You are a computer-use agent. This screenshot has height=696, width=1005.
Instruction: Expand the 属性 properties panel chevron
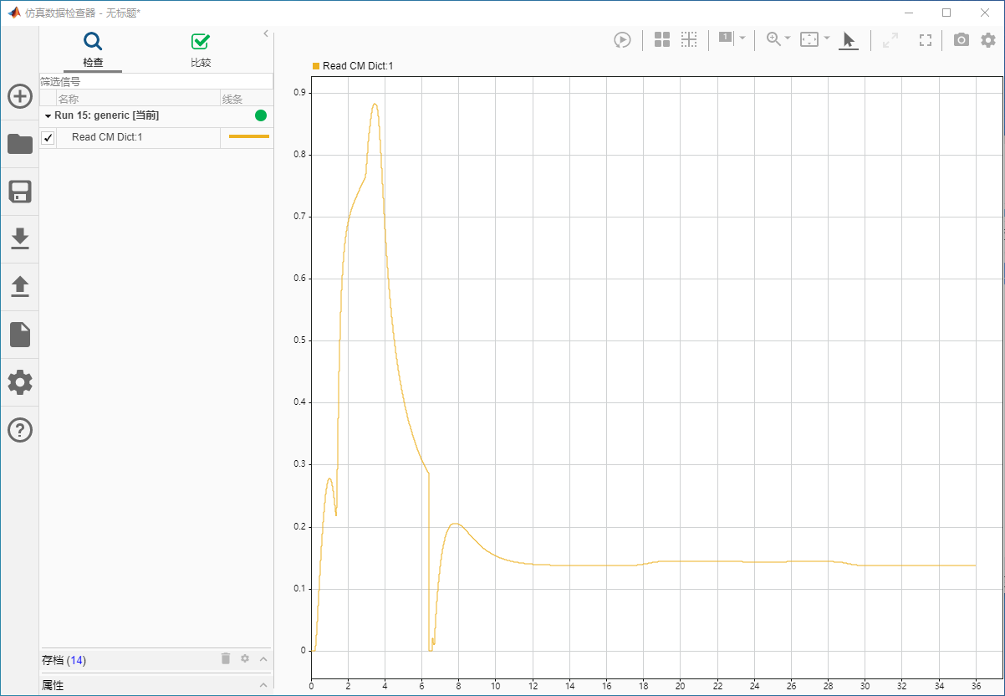pos(263,685)
